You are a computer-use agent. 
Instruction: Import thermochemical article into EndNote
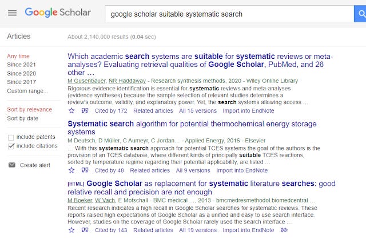[x=242, y=170]
